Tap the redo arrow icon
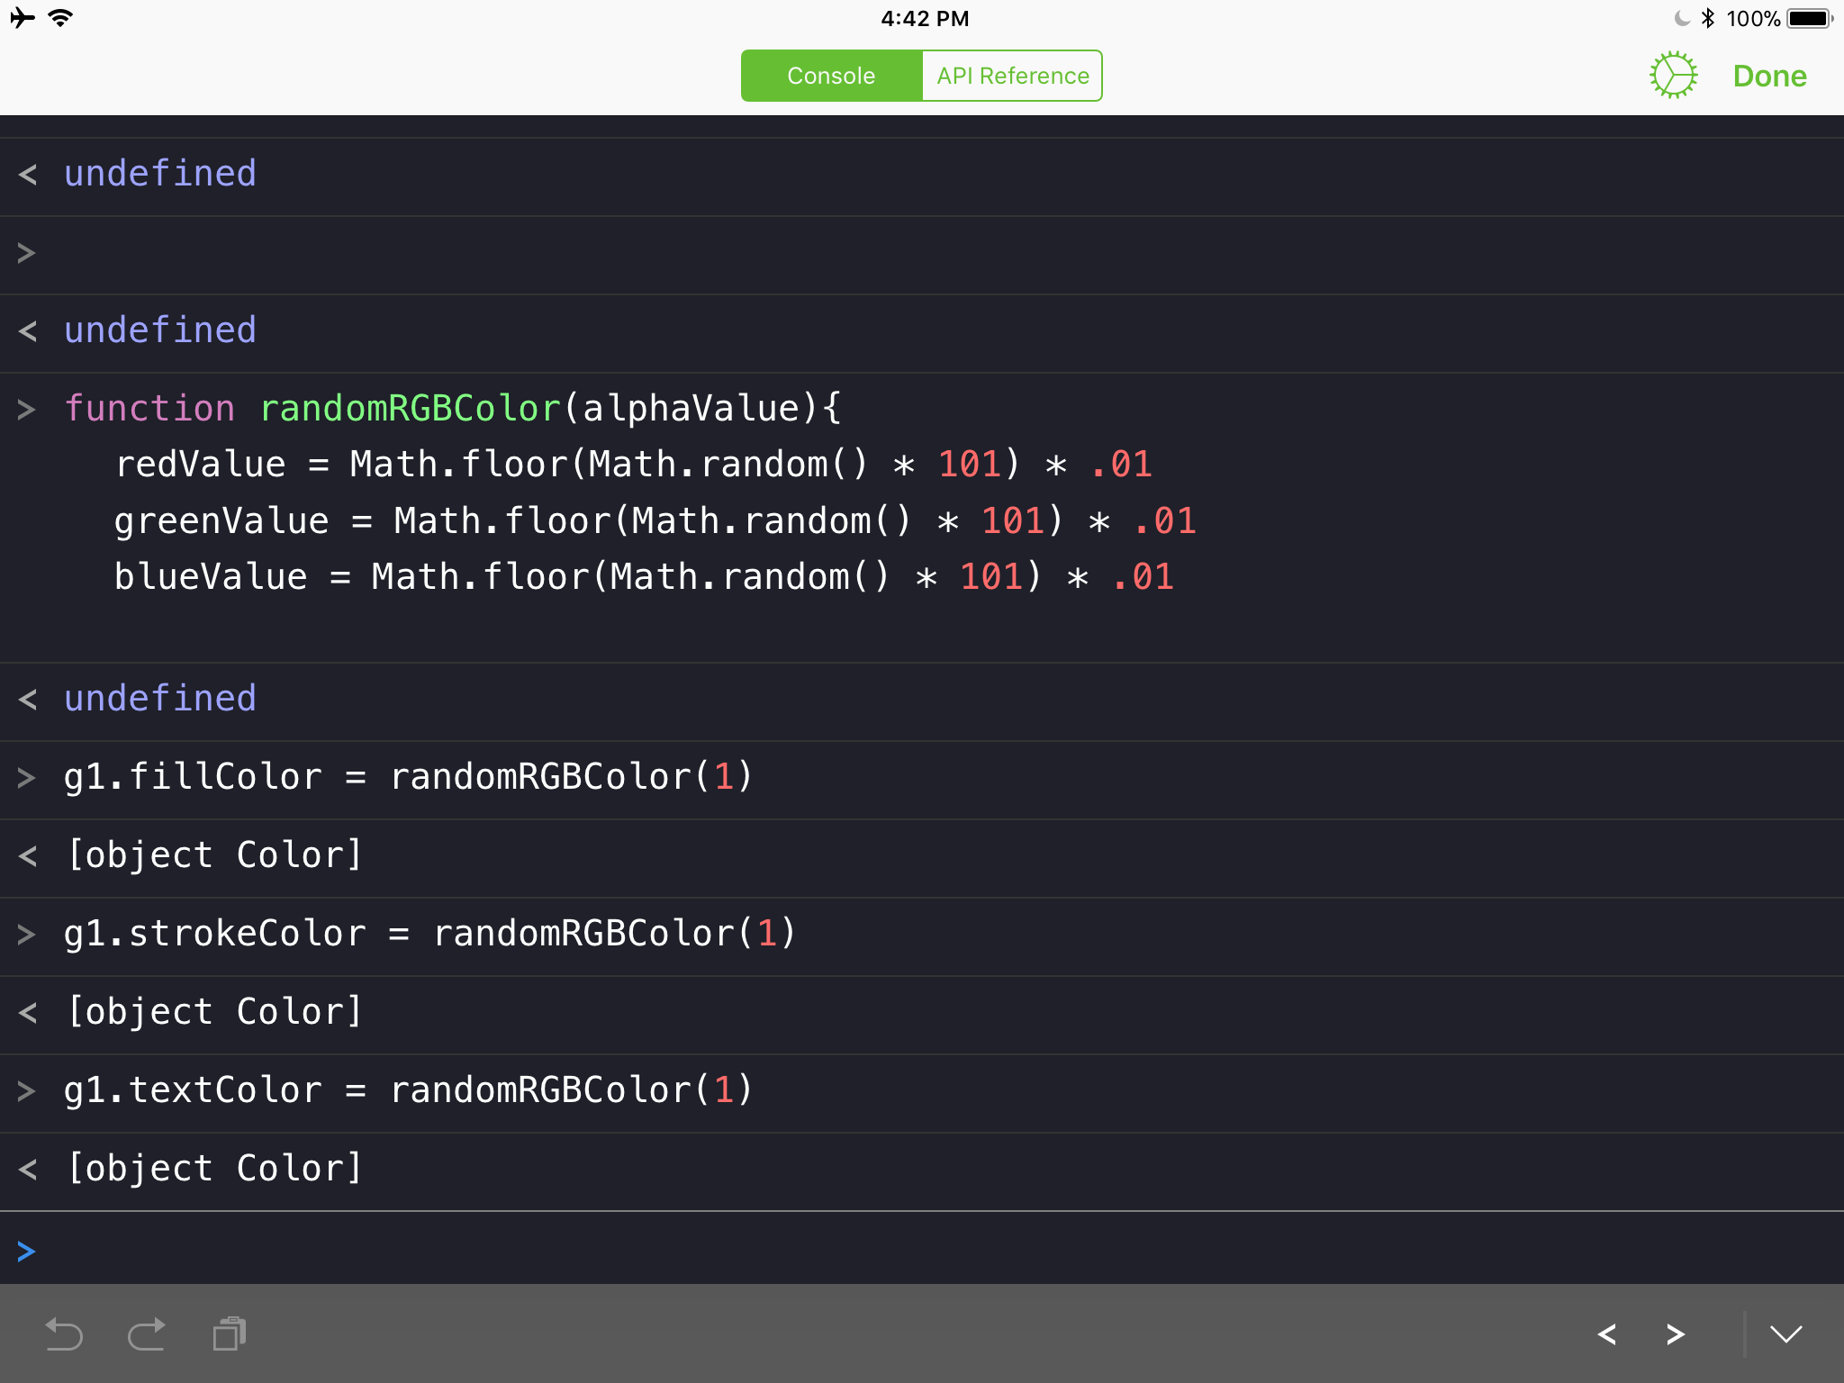The width and height of the screenshot is (1844, 1383). 147,1333
